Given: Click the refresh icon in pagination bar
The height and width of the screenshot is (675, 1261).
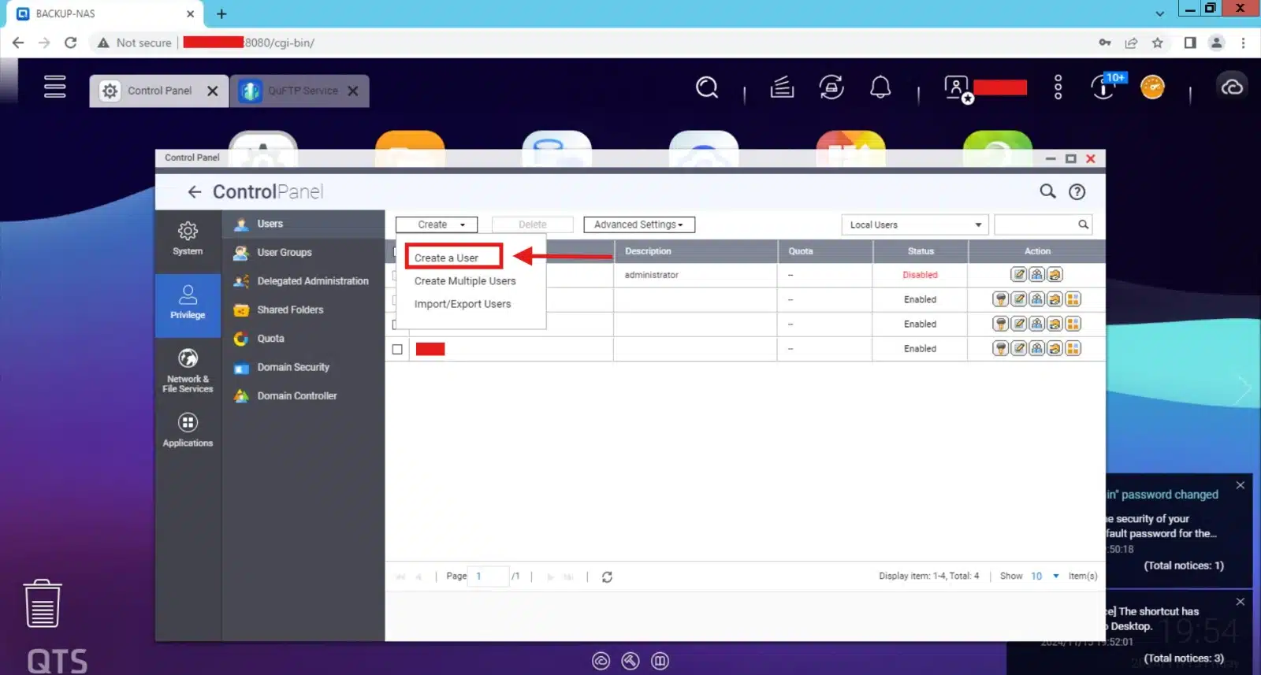Looking at the screenshot, I should pyautogui.click(x=607, y=577).
